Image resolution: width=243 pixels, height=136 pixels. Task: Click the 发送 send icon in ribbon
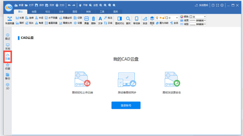[x=145, y=20]
